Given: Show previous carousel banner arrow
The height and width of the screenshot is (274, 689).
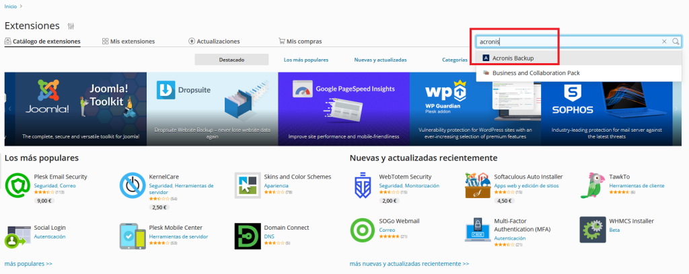Looking at the screenshot, I should click(x=9, y=109).
